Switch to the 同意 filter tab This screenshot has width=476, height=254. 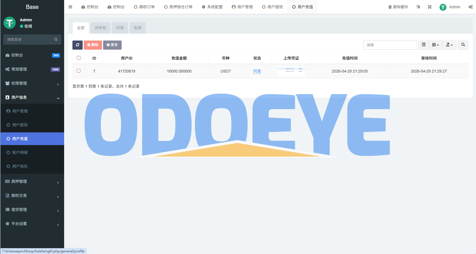120,28
